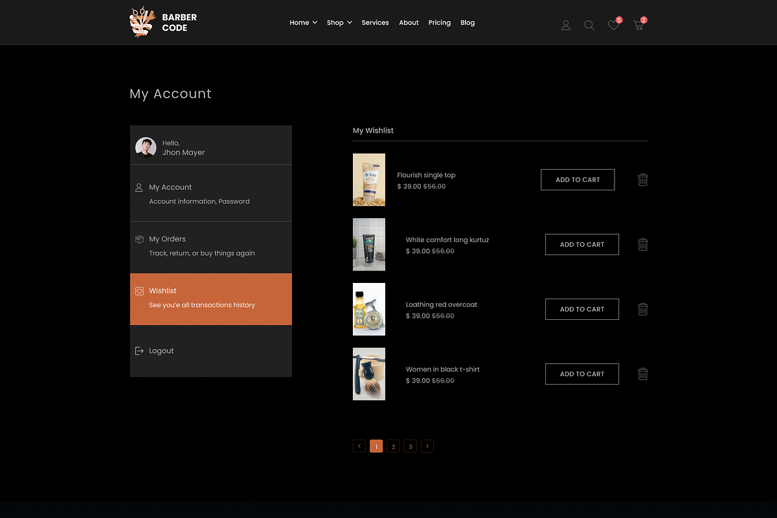The width and height of the screenshot is (777, 518).
Task: Click the Loathing red overcoat title
Action: coord(442,305)
